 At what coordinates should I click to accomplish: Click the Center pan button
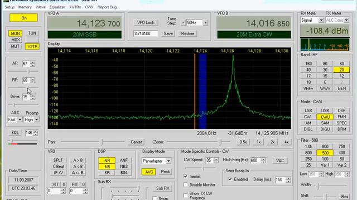click(136, 142)
